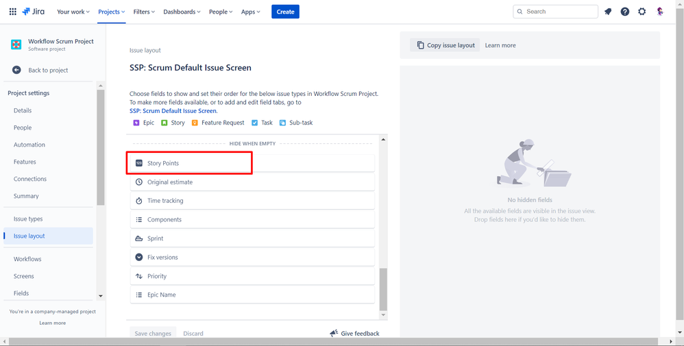
Task: Click the Back to project arrow icon
Action: (16, 70)
